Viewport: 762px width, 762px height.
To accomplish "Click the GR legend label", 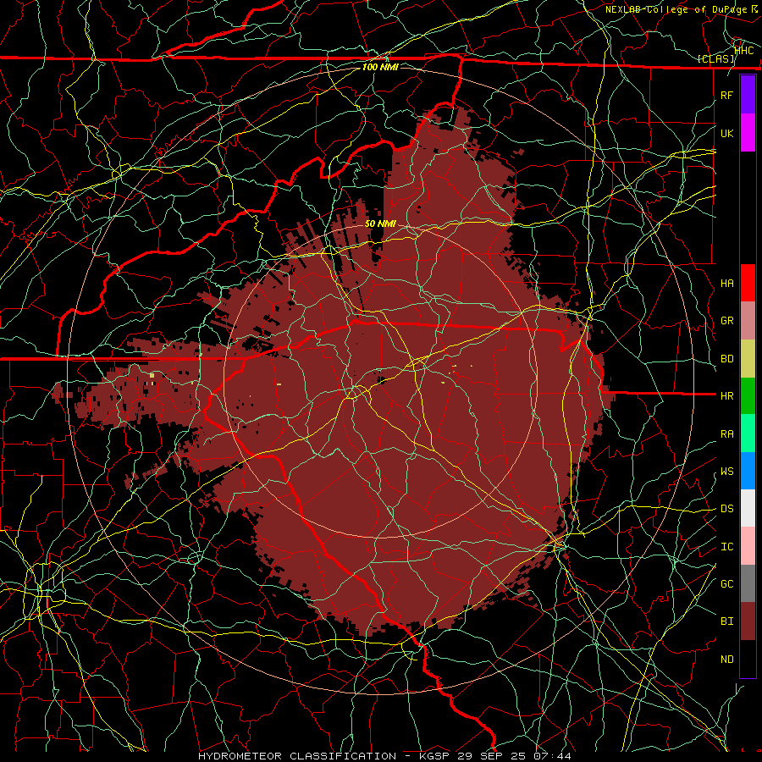I will tap(726, 321).
